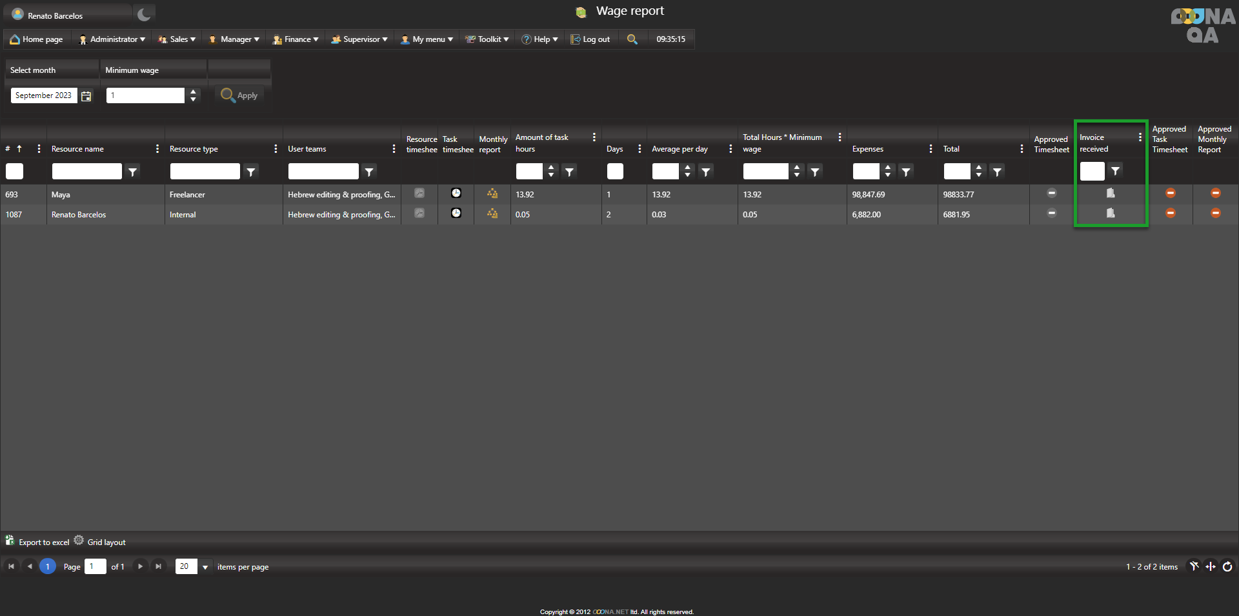Toggle Approved Task Timesheet status for Maya
This screenshot has width=1239, height=616.
click(1171, 194)
